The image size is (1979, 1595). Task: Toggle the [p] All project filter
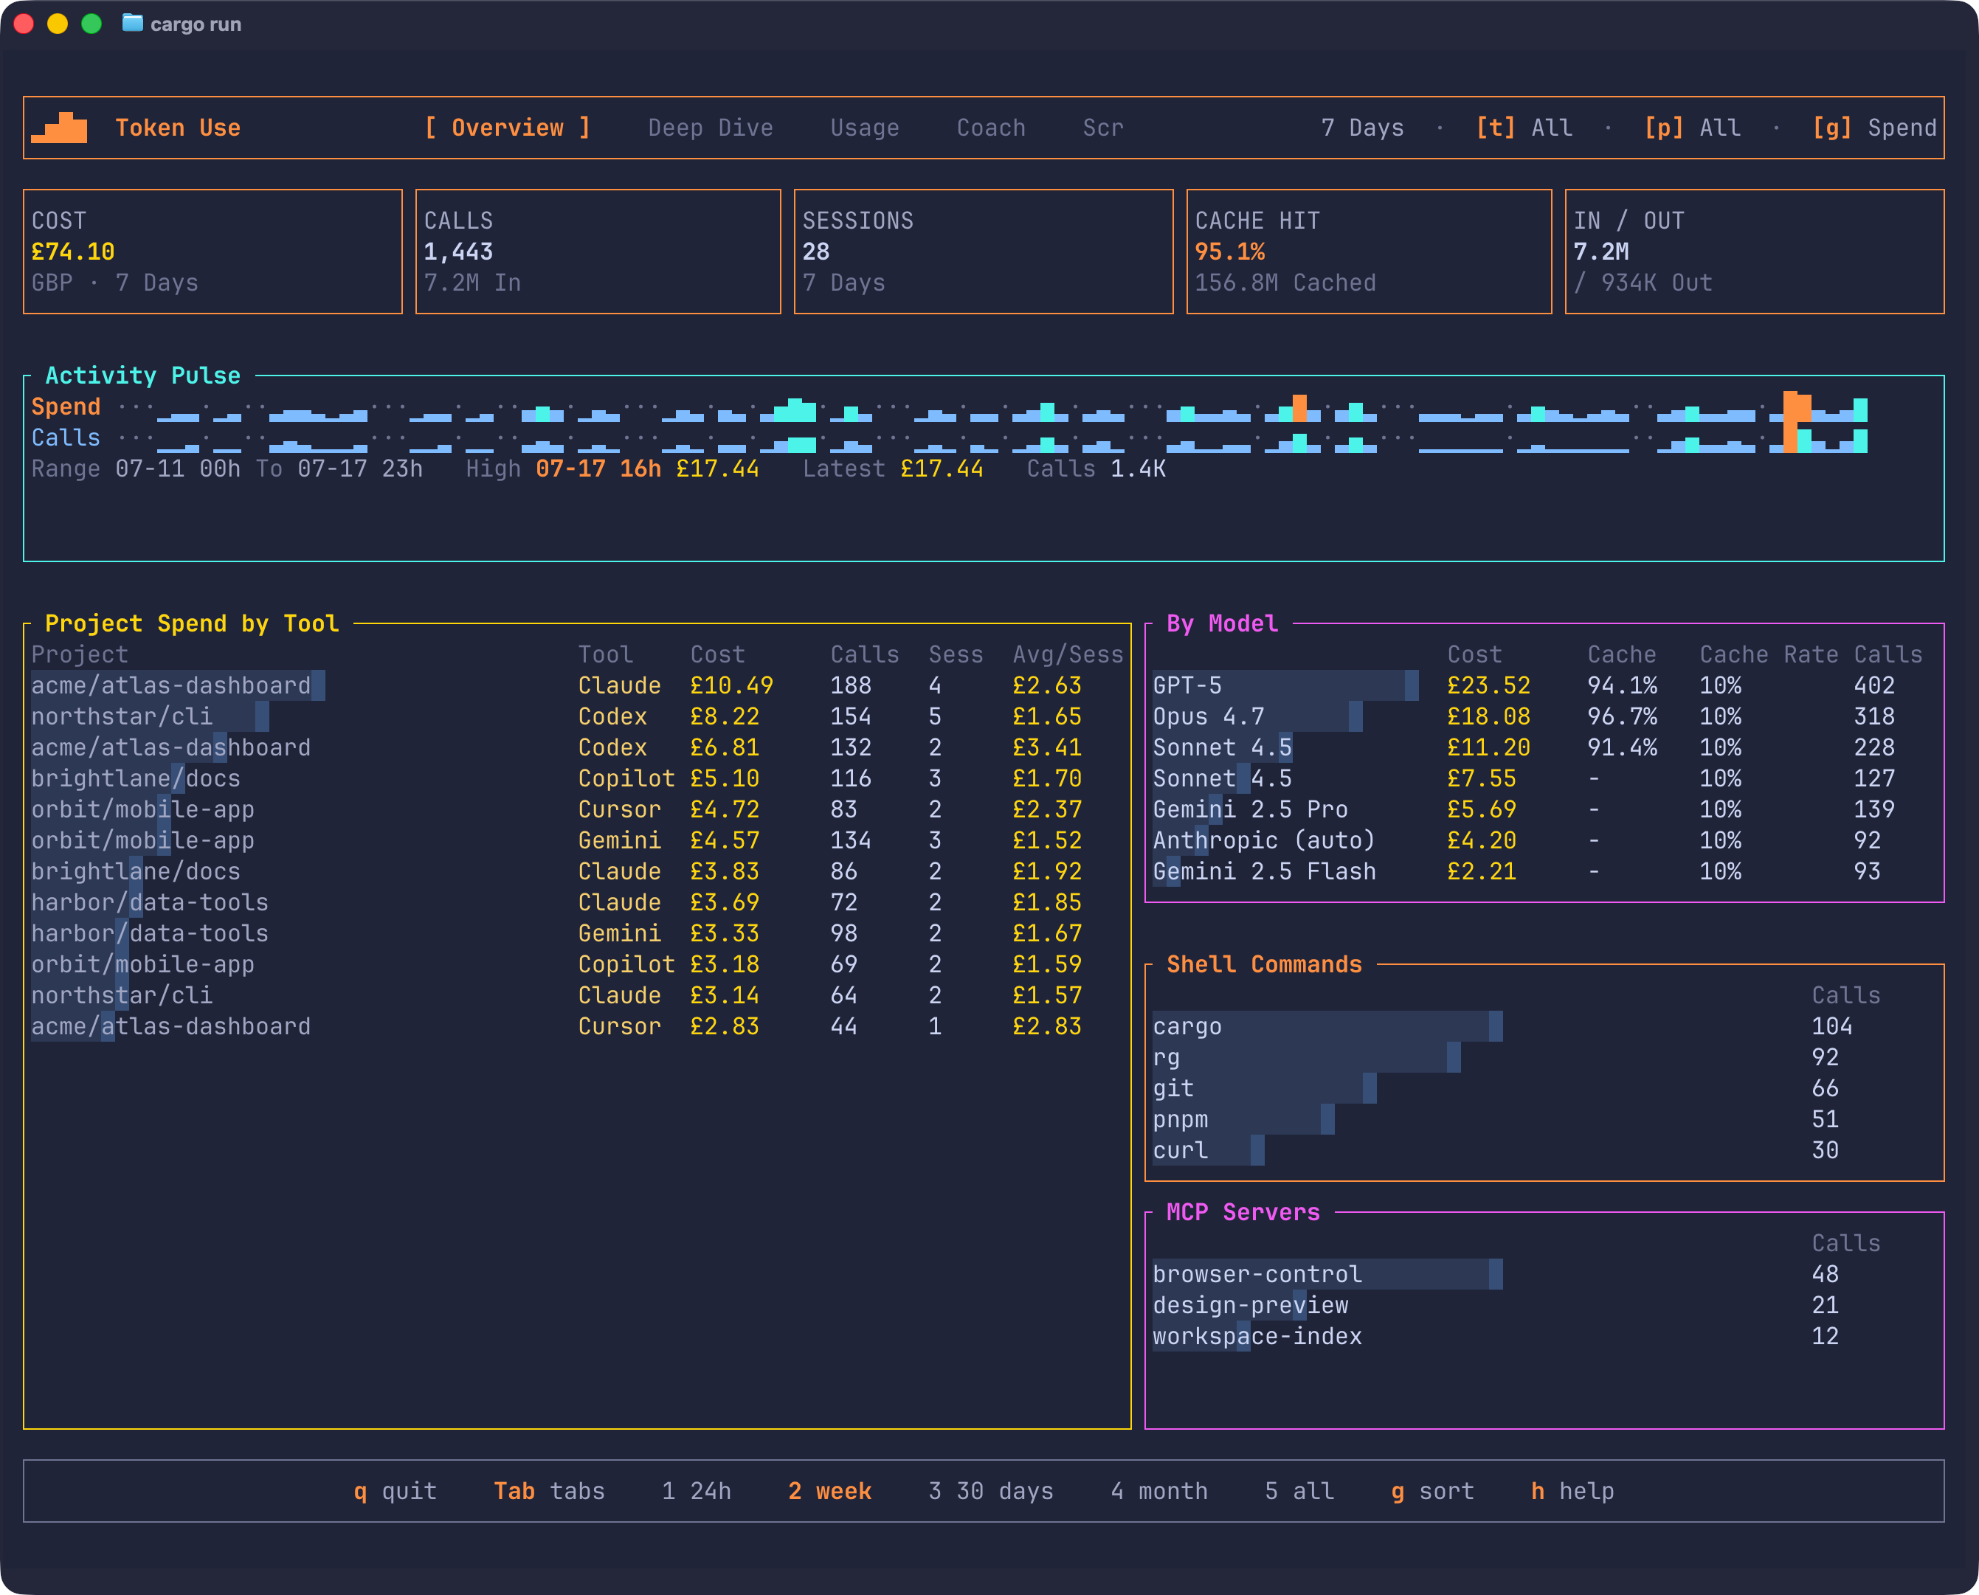pyautogui.click(x=1691, y=128)
